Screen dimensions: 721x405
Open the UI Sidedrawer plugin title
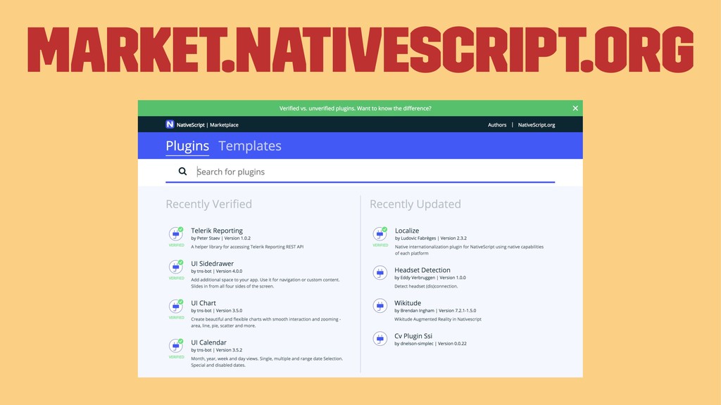click(212, 264)
